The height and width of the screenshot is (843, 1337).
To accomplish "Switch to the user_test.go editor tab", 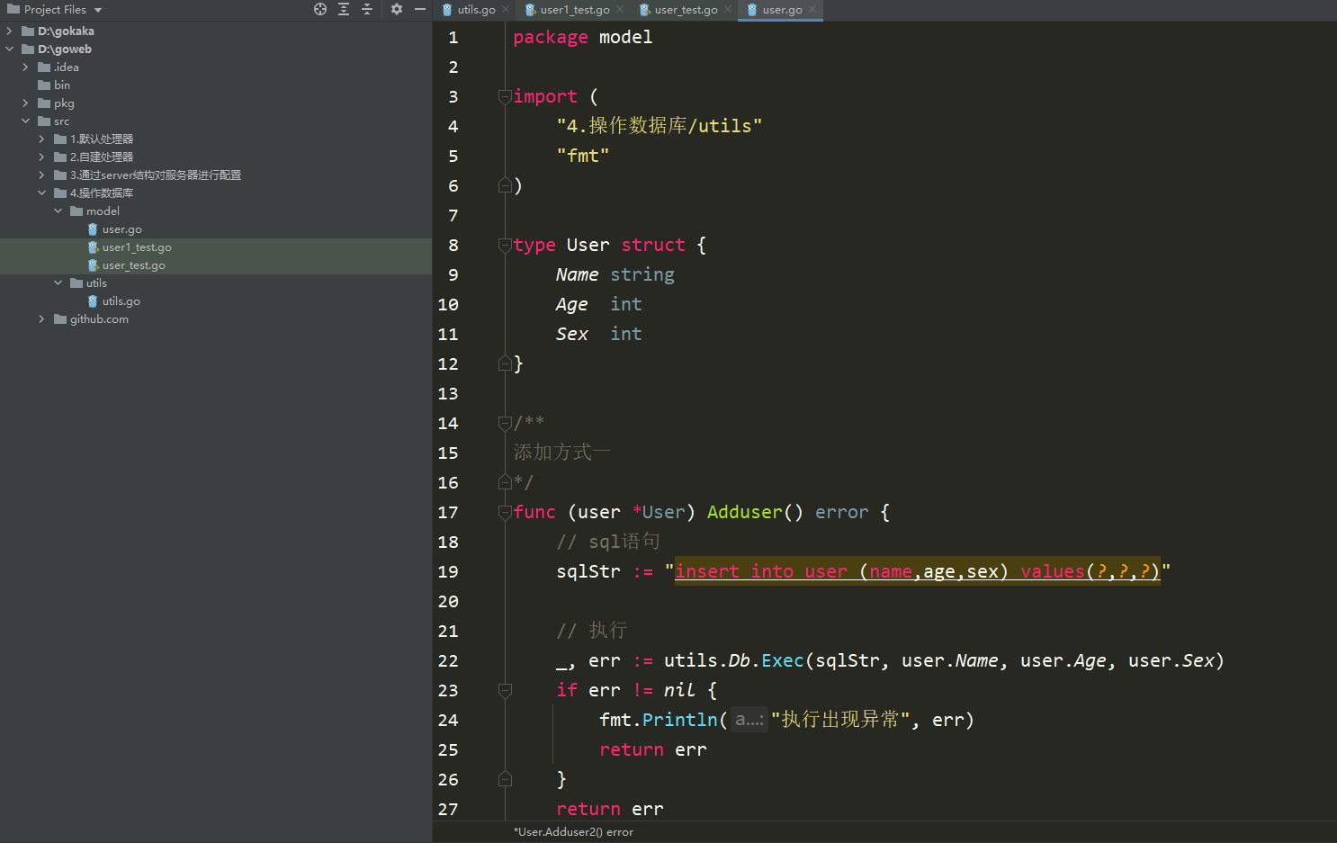I will click(686, 10).
